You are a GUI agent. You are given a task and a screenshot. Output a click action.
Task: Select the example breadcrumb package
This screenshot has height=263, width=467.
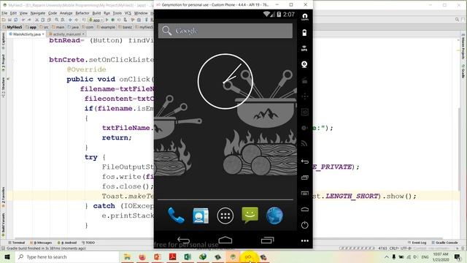coord(106,27)
